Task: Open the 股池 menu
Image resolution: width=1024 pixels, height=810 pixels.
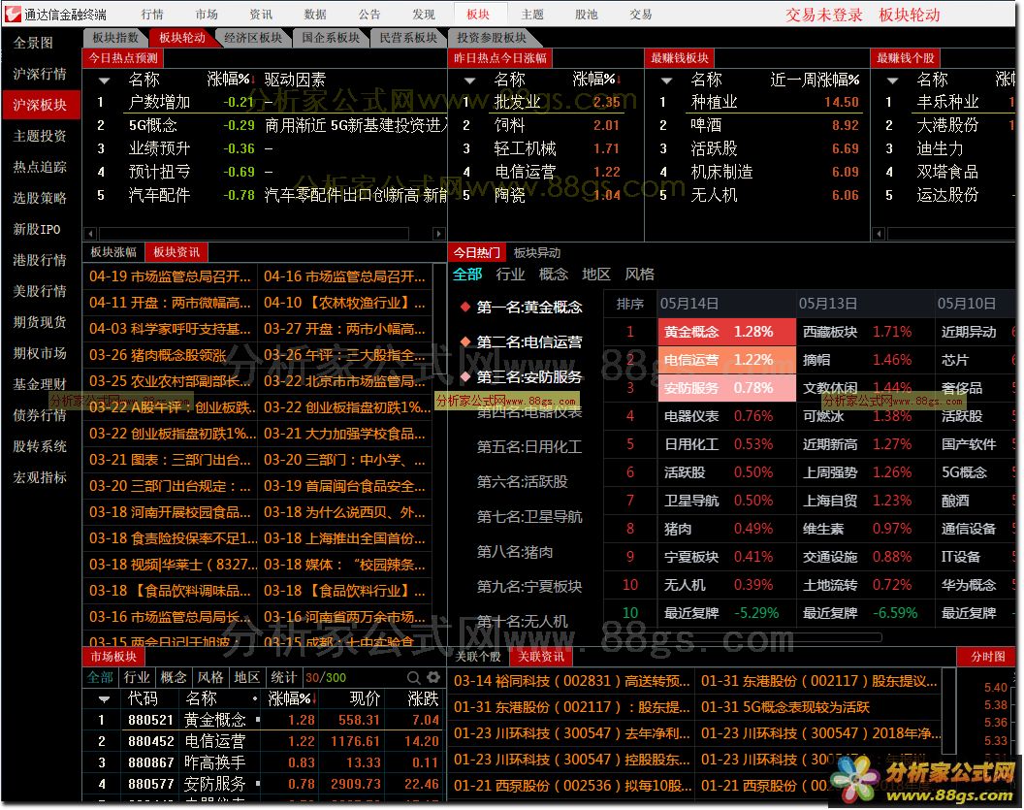Action: (x=586, y=14)
